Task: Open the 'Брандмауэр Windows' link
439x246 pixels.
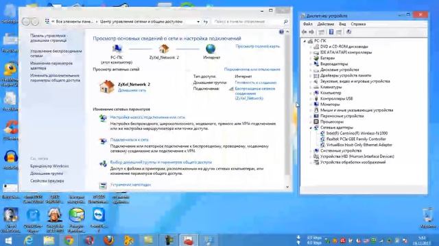Action: coord(49,166)
